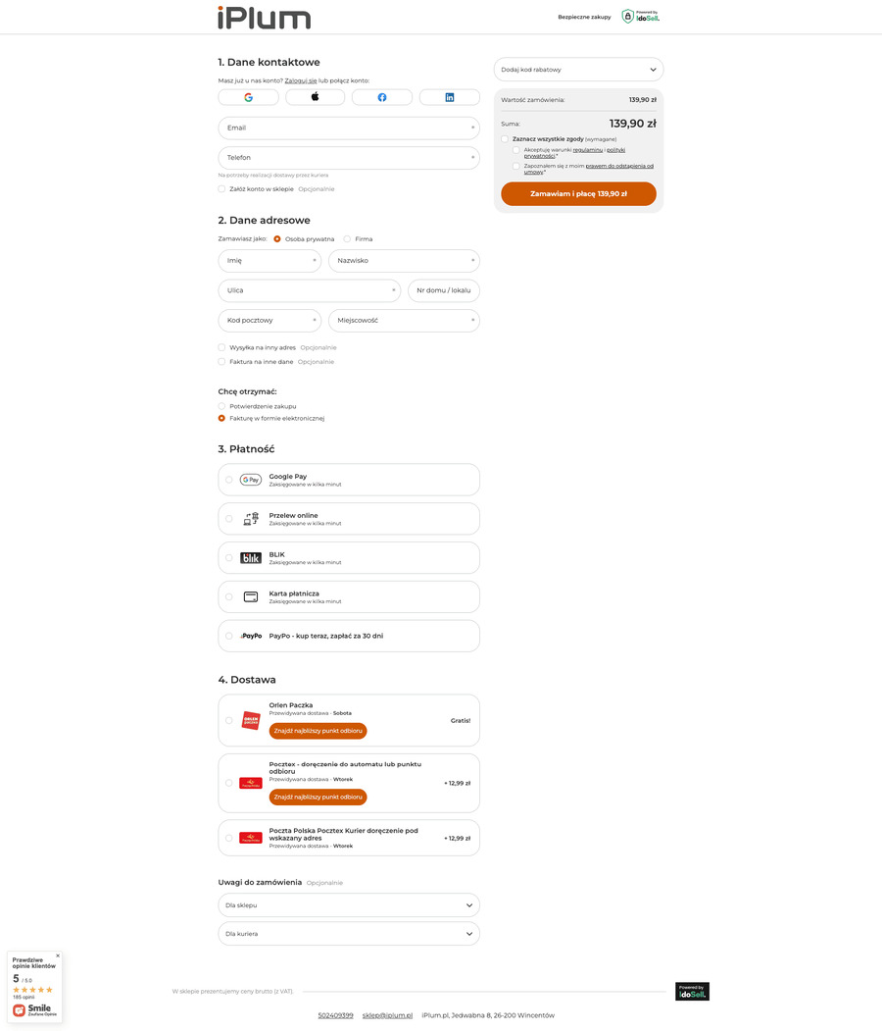This screenshot has height=1031, width=882.
Task: Expand the 'Dla kuriera' notes section
Action: pos(349,934)
